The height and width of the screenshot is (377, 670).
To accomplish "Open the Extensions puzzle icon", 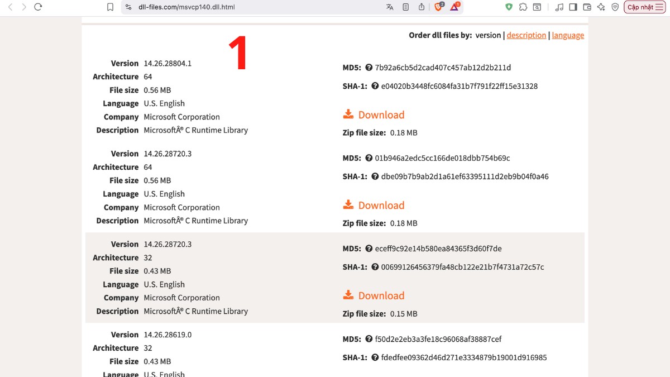I will click(523, 8).
